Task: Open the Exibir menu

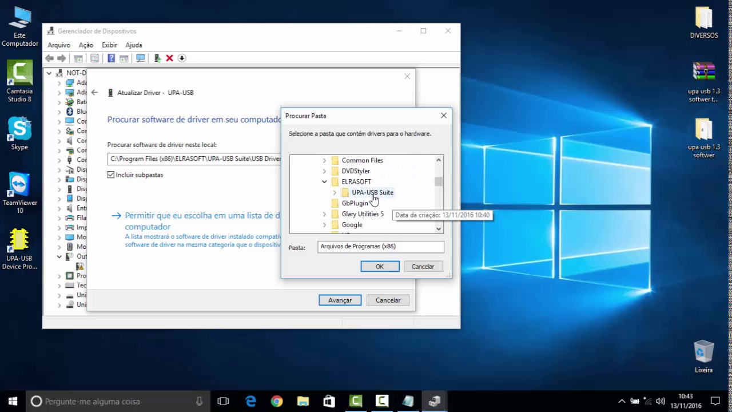Action: click(x=109, y=45)
